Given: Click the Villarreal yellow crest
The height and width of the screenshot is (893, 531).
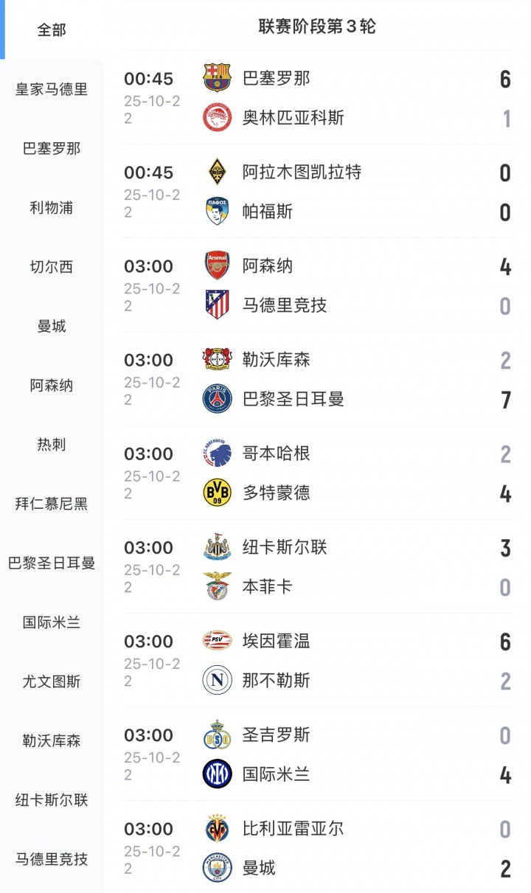Looking at the screenshot, I should 218,828.
